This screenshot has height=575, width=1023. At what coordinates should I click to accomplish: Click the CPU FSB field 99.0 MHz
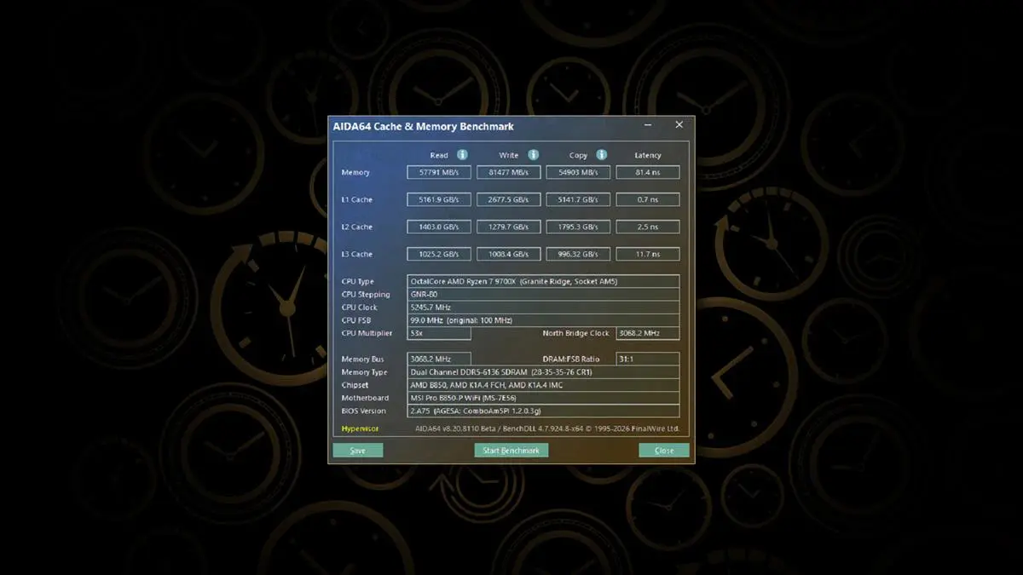543,320
